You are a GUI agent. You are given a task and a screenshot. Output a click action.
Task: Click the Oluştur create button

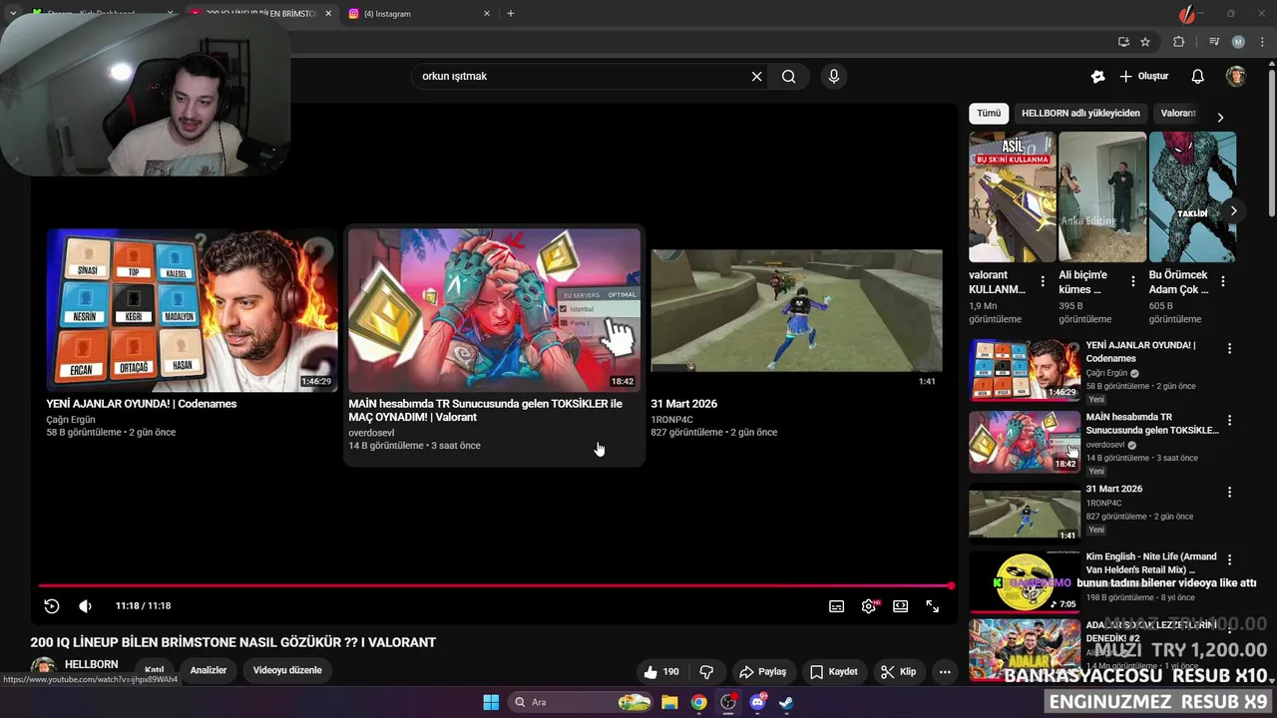(x=1143, y=77)
